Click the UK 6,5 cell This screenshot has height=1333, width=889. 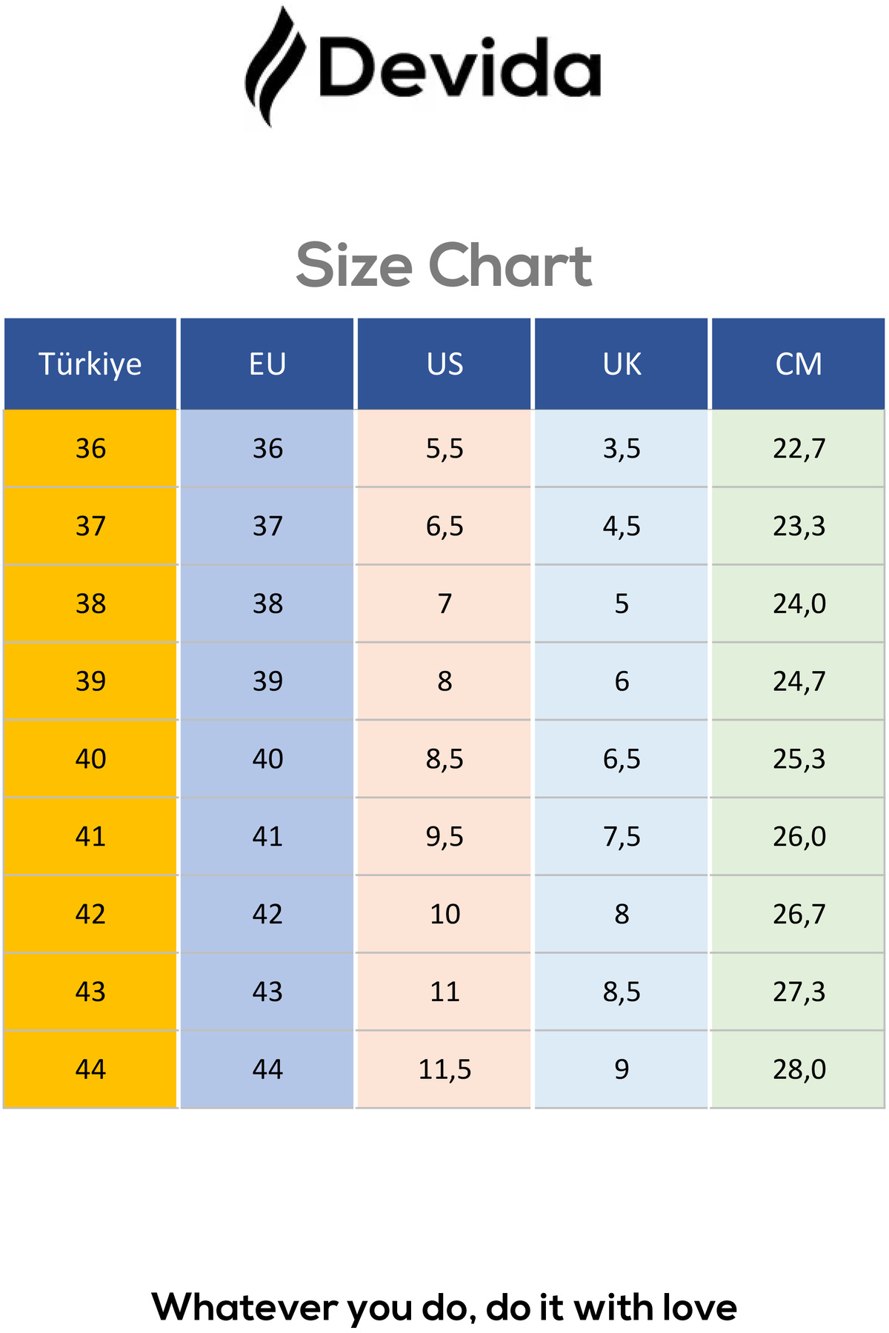(622, 759)
